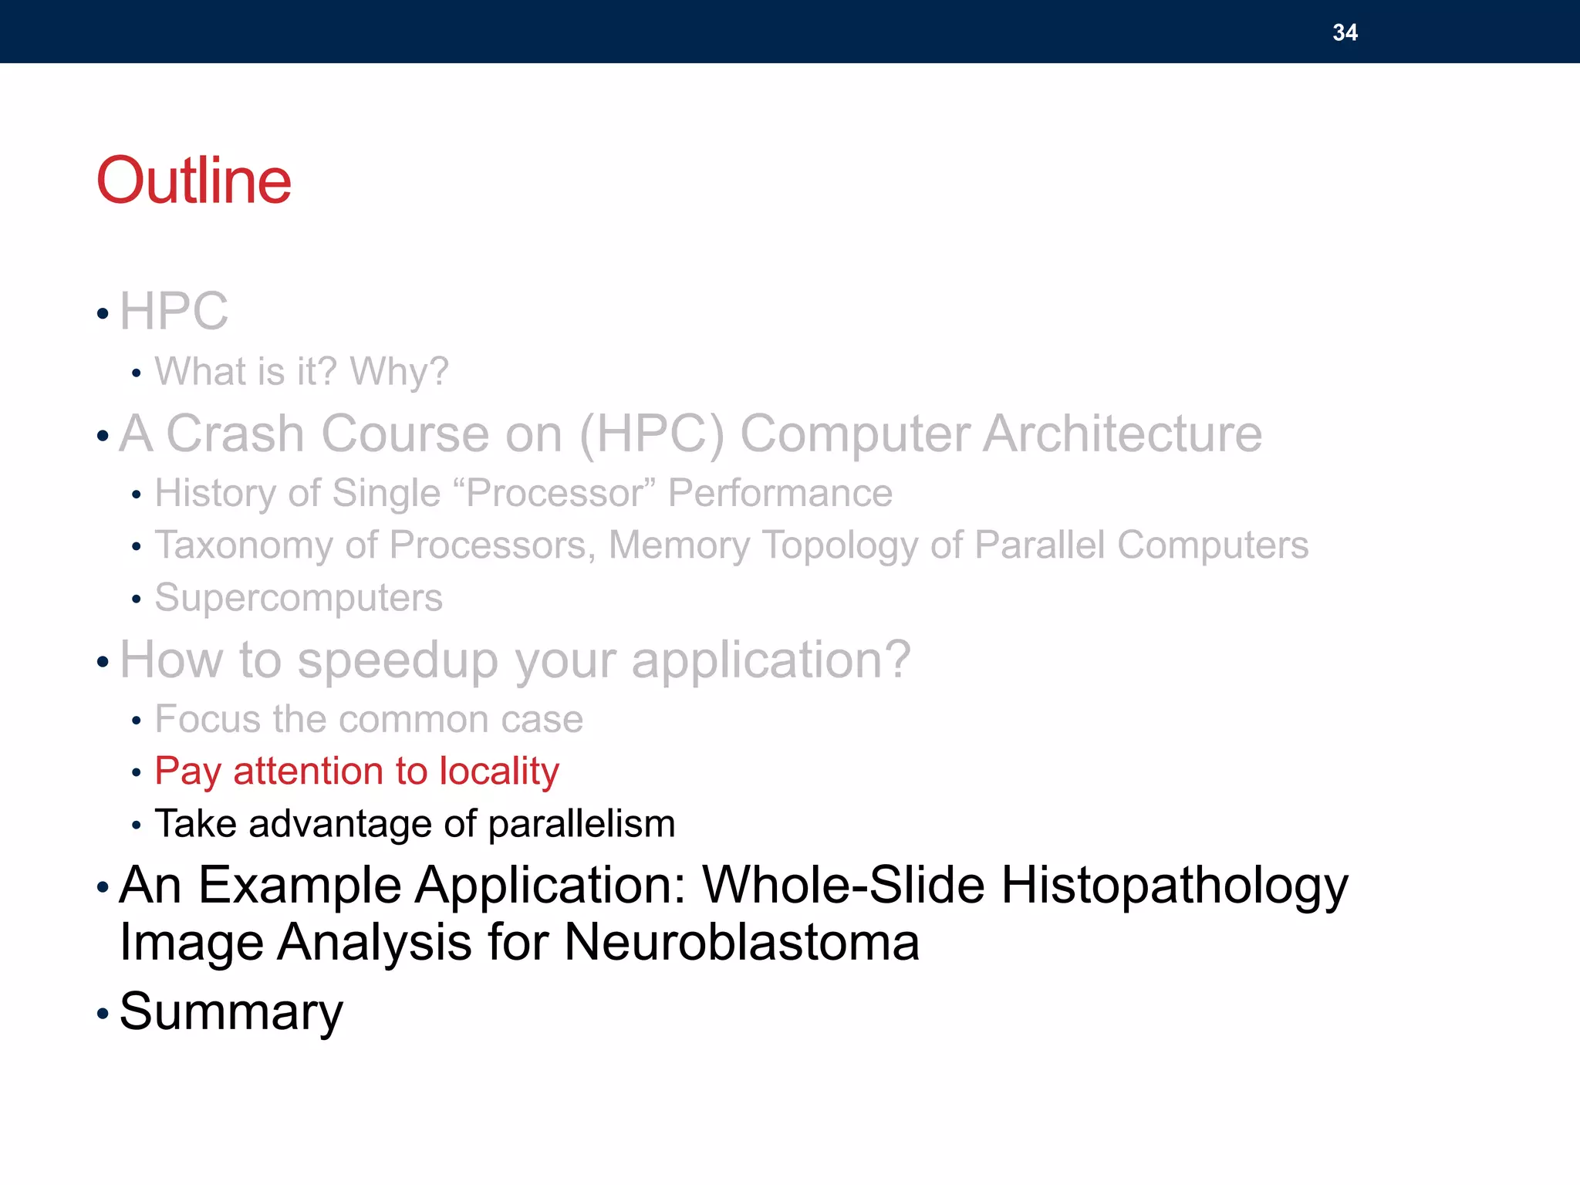Click the 'Supercomputers' sub-bullet
Screen dimensions: 1580x1185
299,598
